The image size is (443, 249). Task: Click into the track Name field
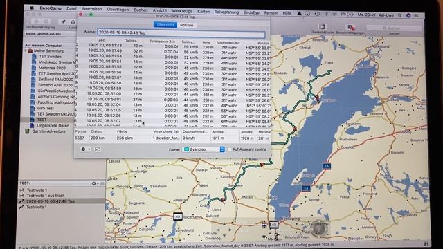click(x=181, y=33)
